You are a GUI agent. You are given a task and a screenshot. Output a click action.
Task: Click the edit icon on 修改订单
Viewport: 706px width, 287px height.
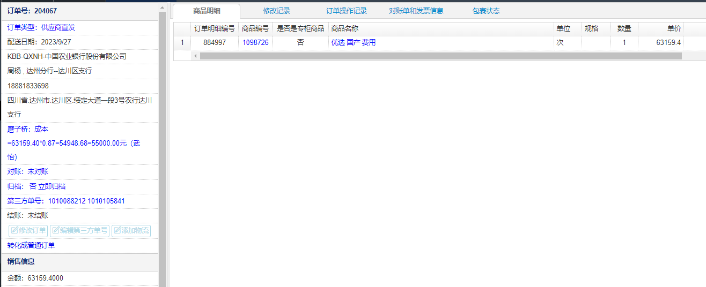click(14, 231)
